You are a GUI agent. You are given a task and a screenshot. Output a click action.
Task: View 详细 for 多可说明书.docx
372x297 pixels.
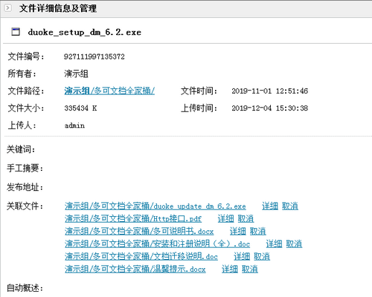pos(237,231)
